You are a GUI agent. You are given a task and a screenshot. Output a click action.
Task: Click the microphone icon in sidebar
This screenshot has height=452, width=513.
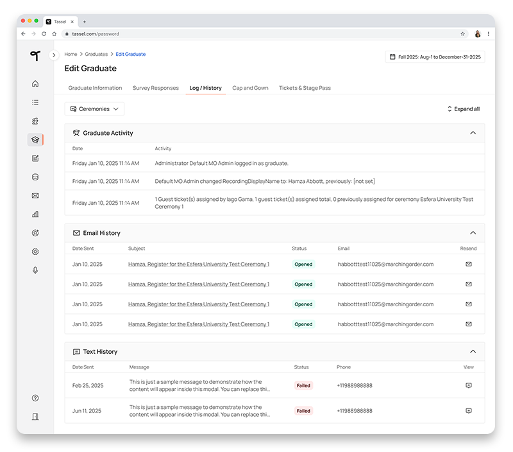click(x=35, y=270)
